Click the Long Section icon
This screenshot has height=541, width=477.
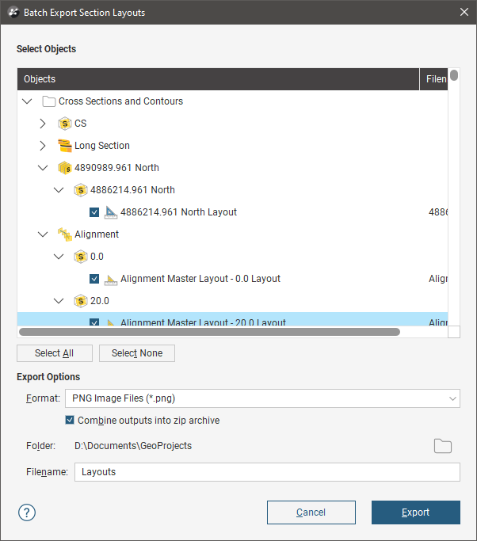[x=65, y=146]
